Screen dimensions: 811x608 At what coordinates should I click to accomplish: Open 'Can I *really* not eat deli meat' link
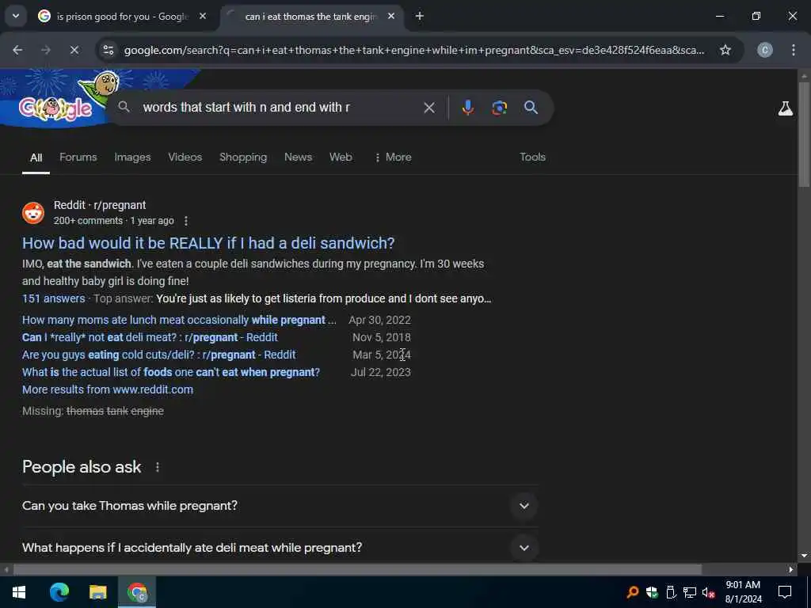pyautogui.click(x=150, y=337)
